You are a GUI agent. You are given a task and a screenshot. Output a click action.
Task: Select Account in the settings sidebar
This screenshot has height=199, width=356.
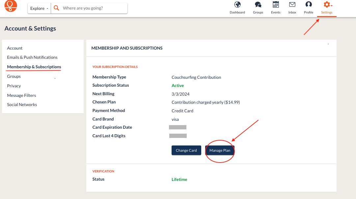coord(15,48)
